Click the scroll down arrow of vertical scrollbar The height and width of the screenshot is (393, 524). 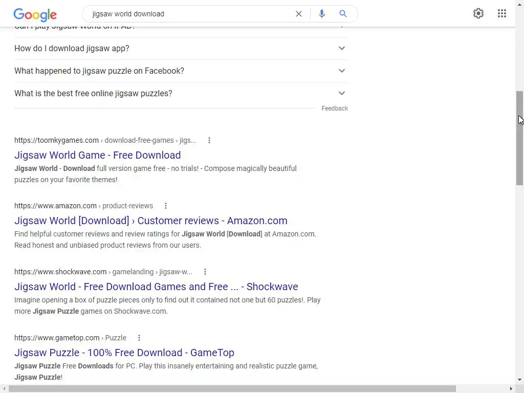pos(519,380)
